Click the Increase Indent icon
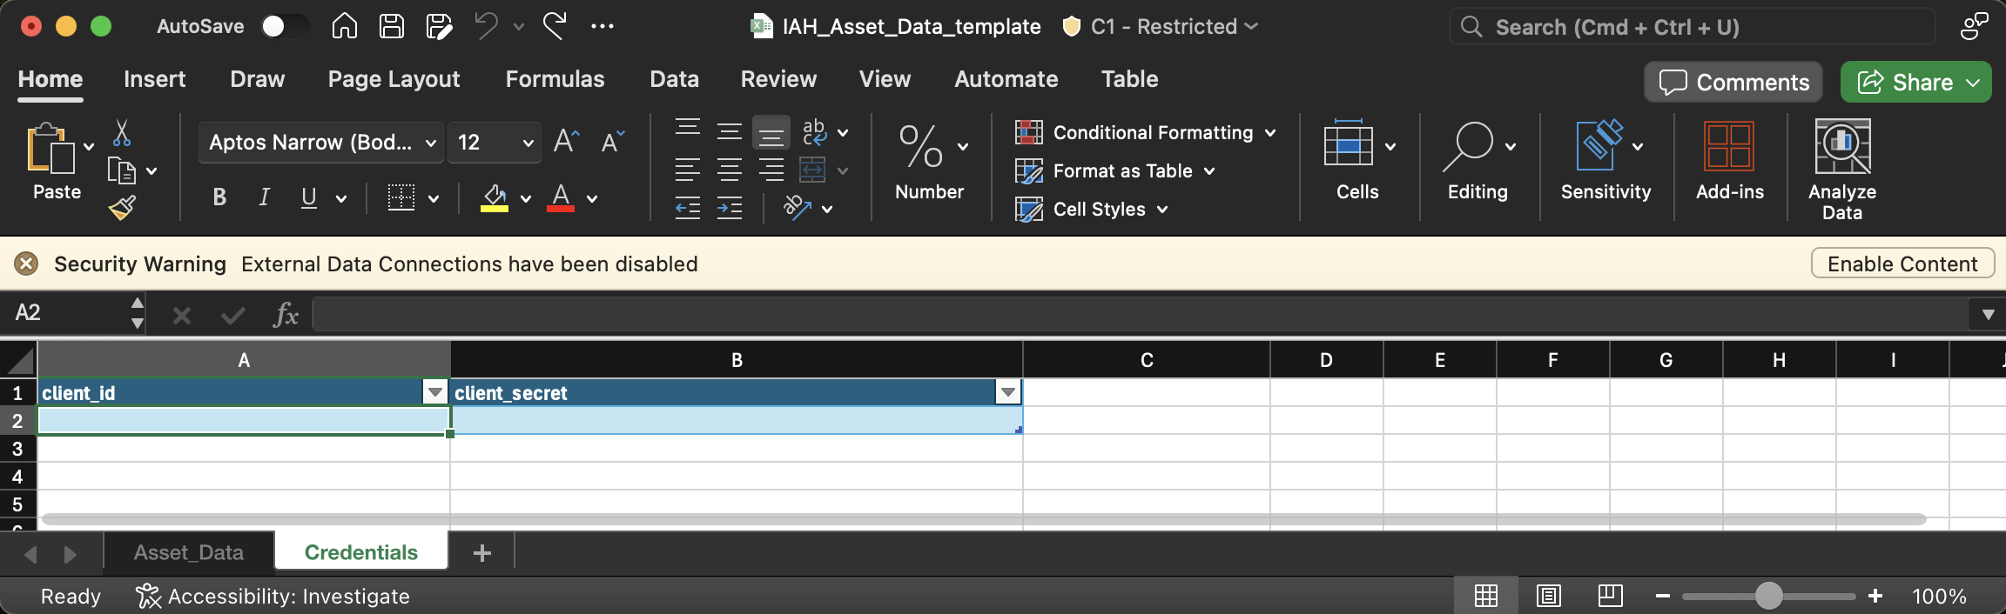2006x614 pixels. 729,208
